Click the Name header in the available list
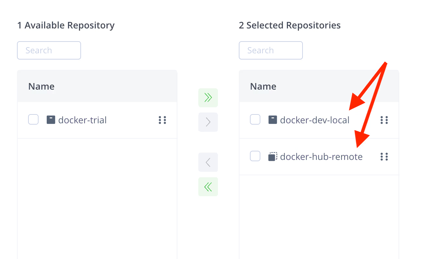This screenshot has height=259, width=426. [x=41, y=86]
